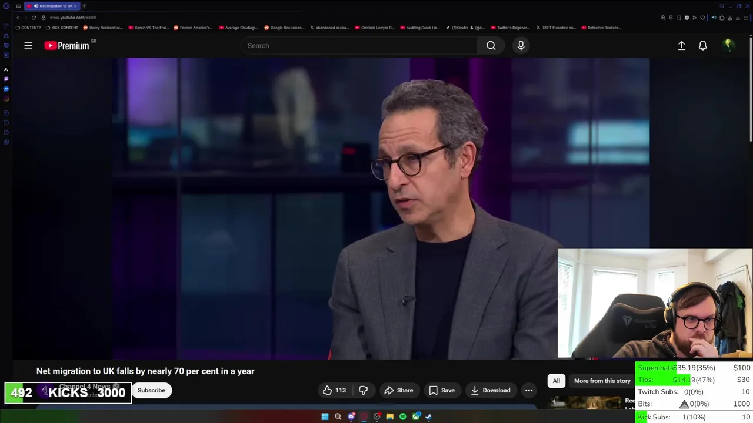Switch to Net migration to UK tab
The width and height of the screenshot is (753, 423).
53,6
